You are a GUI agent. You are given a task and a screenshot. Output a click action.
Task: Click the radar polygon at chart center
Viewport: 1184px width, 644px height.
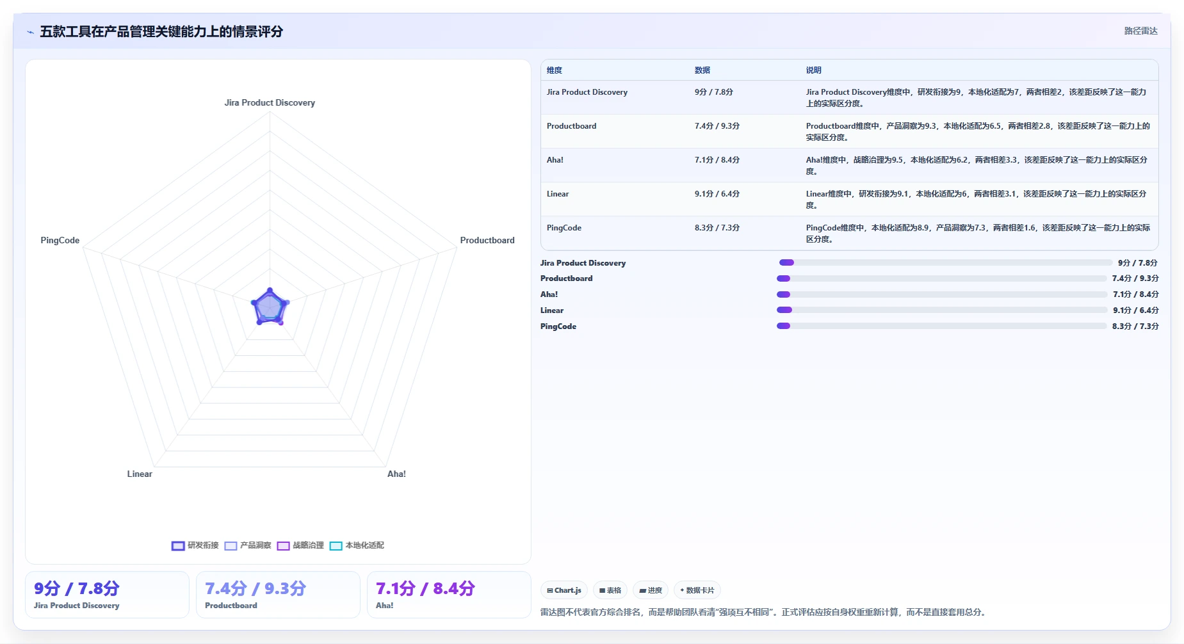pos(270,308)
